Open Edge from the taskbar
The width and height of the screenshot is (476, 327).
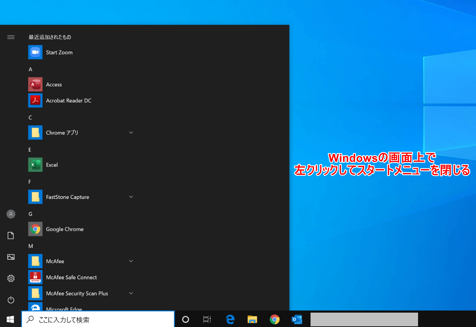[x=230, y=319]
